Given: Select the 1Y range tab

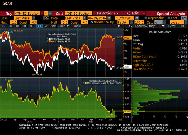Looking at the screenshot, I should coord(39,26).
